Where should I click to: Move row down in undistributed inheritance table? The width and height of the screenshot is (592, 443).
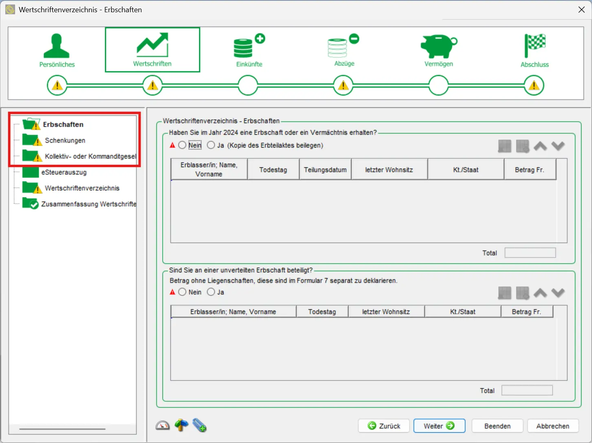pos(558,293)
